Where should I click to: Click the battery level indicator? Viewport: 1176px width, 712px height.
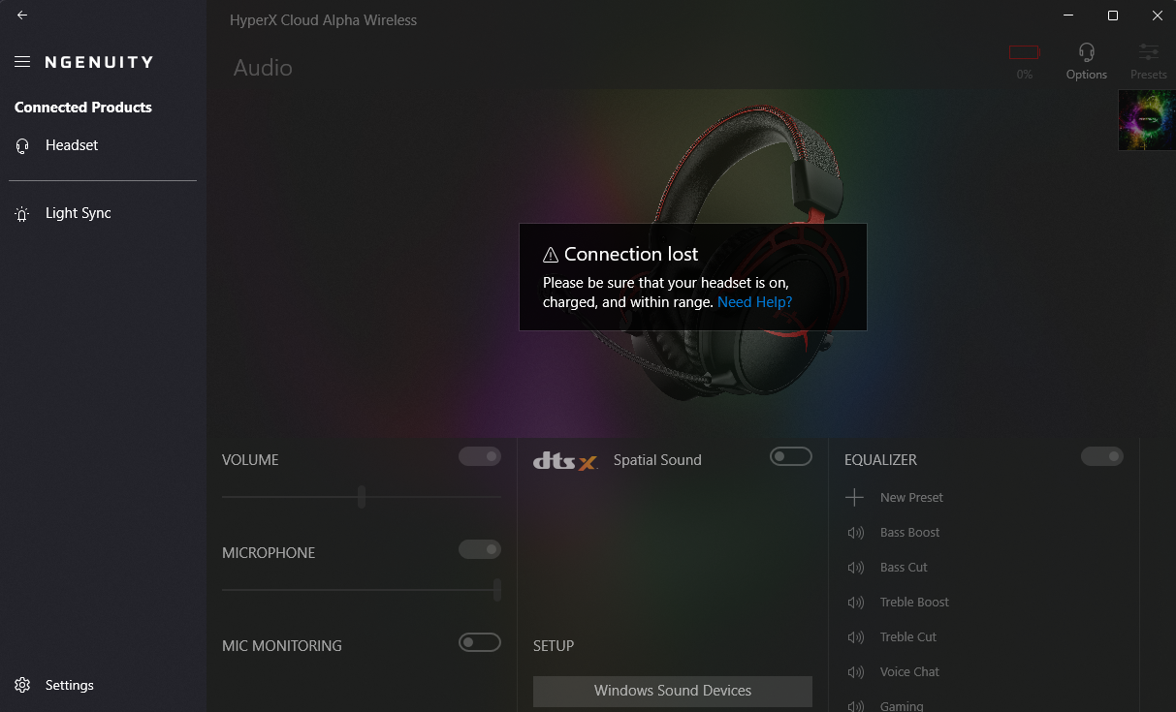pos(1024,52)
